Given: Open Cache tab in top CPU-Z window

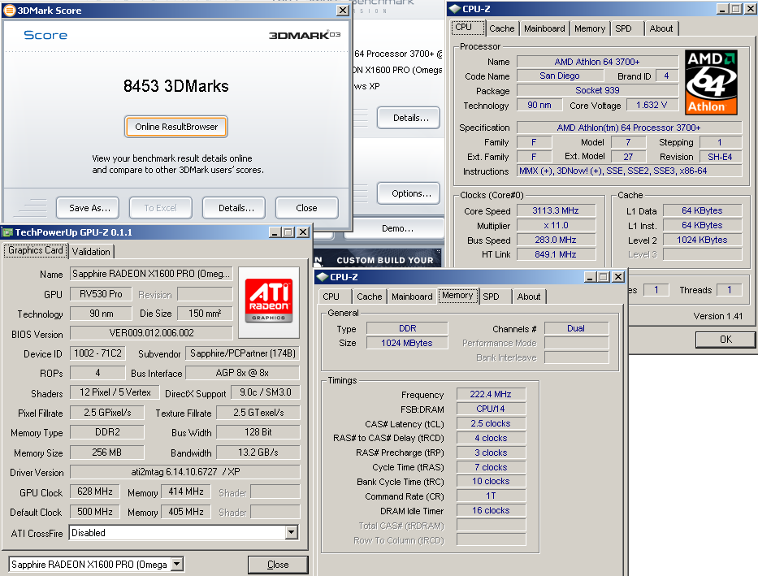Looking at the screenshot, I should [x=502, y=28].
